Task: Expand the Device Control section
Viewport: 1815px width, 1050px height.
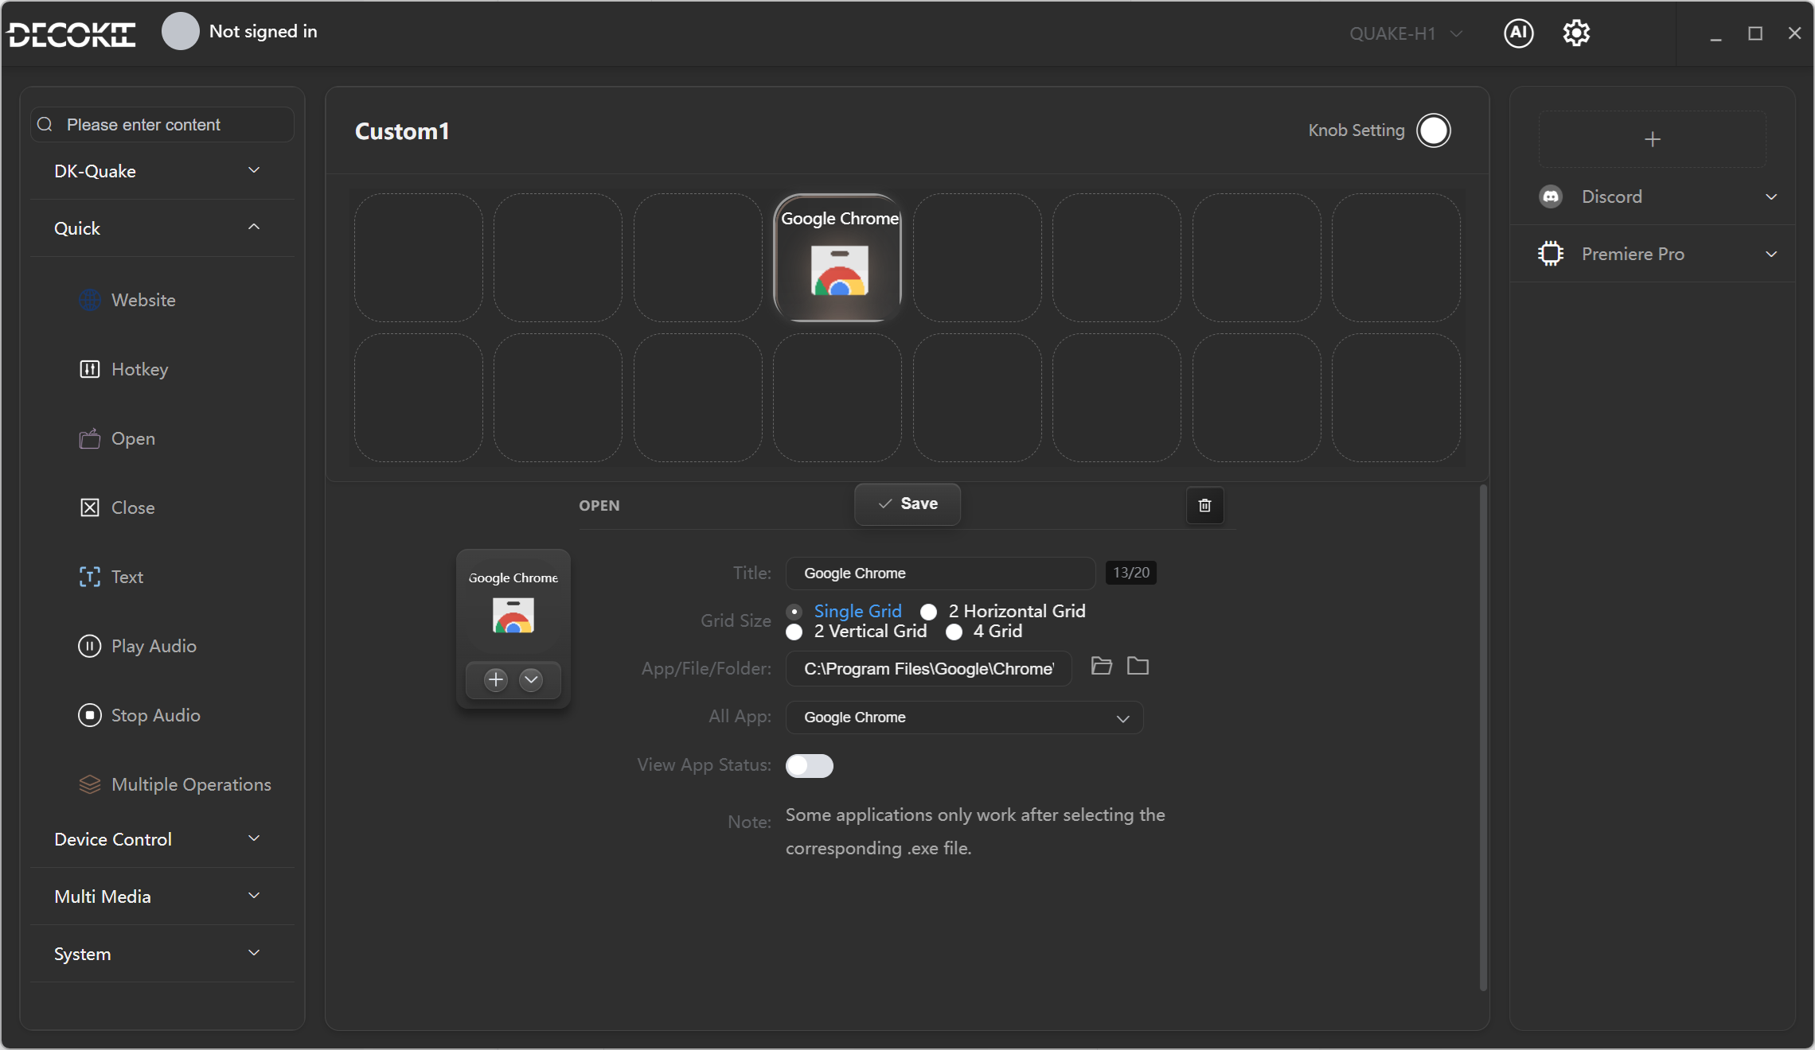Action: (162, 839)
